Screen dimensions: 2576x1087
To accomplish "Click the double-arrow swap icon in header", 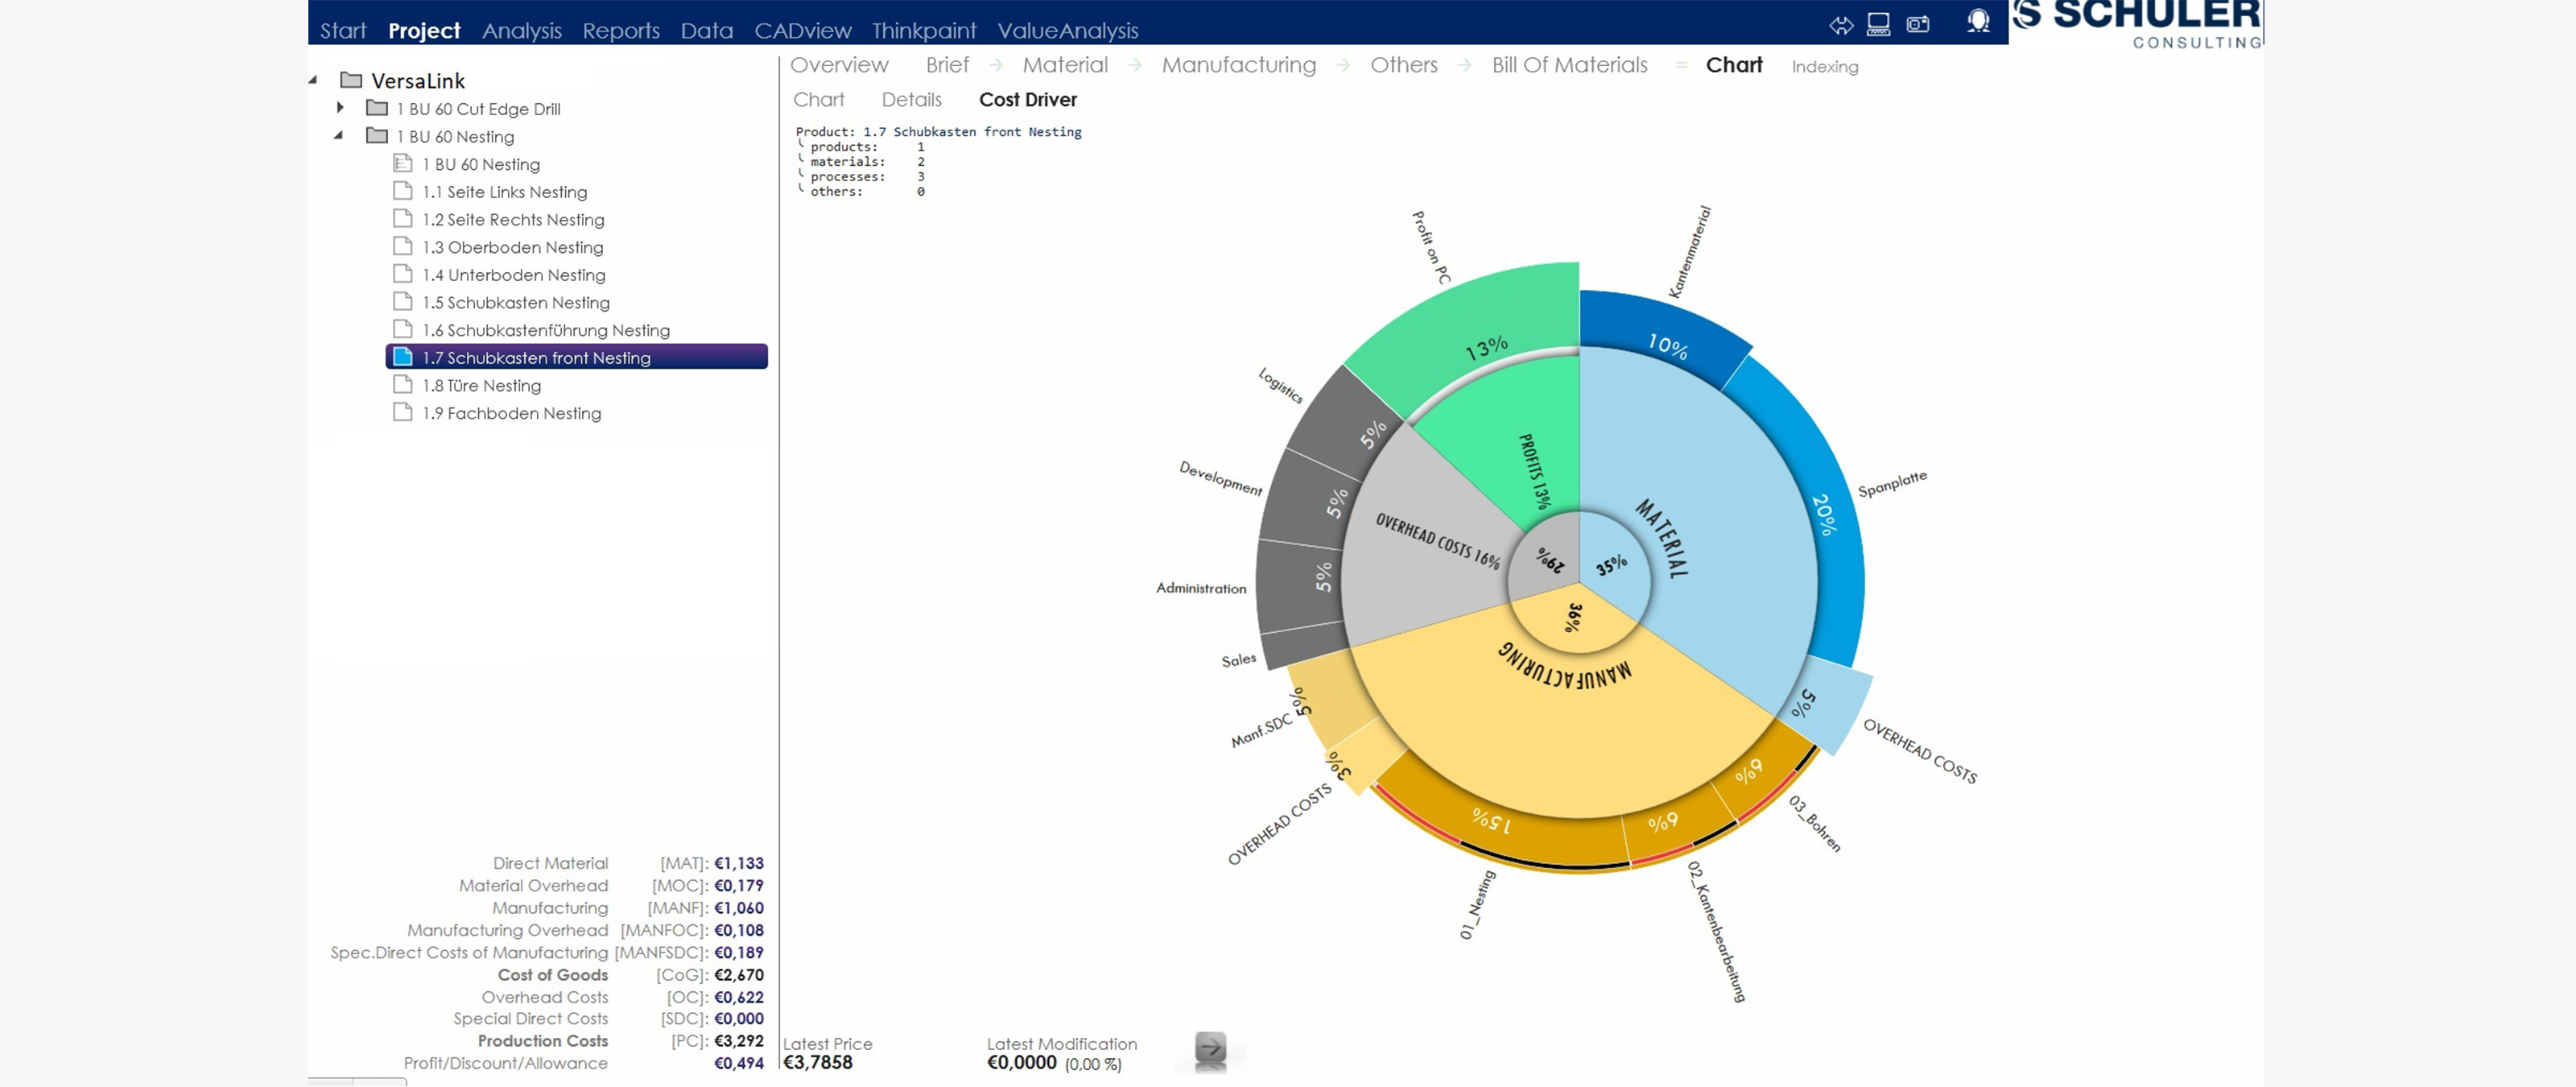I will tap(1840, 25).
